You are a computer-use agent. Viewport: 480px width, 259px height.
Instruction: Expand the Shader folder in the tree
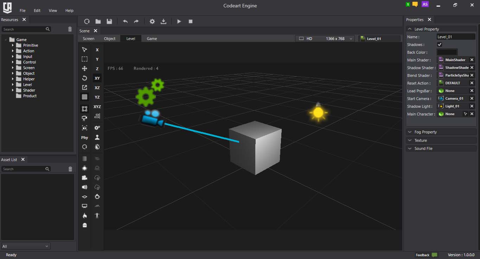pos(13,90)
